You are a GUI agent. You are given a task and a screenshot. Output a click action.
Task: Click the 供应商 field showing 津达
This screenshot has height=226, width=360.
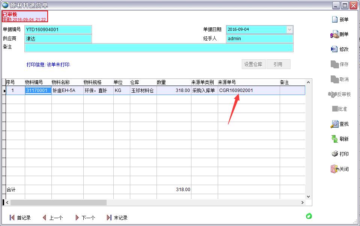tap(58, 38)
